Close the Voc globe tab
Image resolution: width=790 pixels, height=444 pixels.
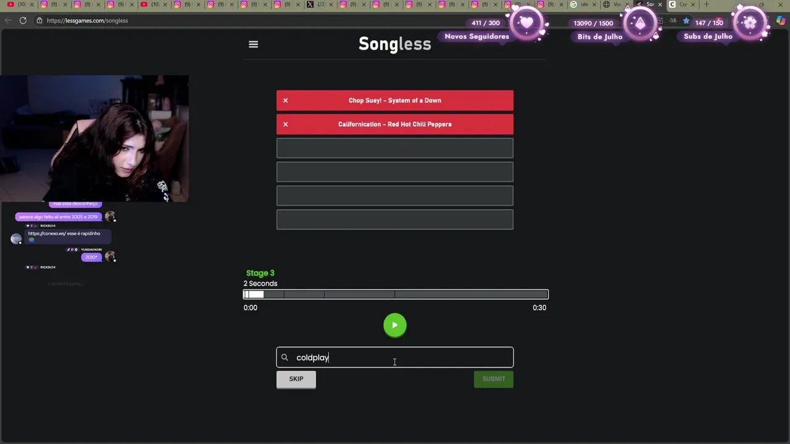click(626, 4)
